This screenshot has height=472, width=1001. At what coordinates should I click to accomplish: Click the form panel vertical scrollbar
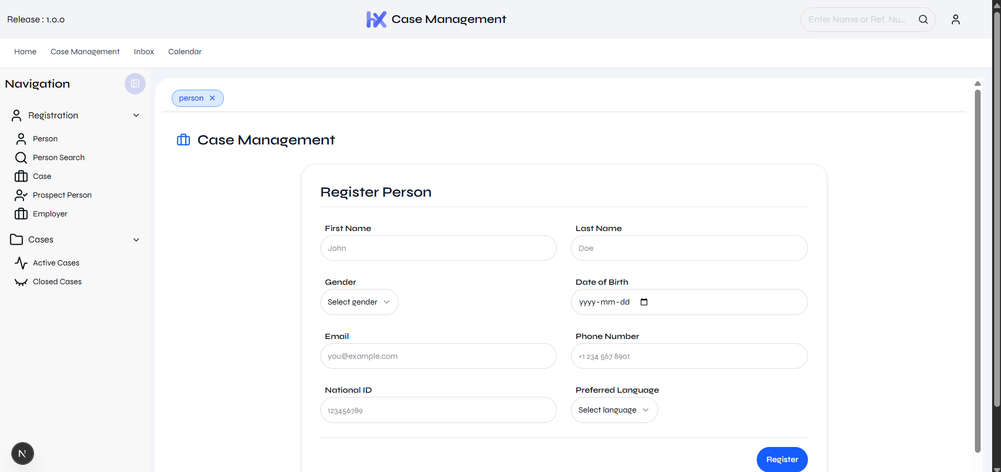tap(977, 271)
